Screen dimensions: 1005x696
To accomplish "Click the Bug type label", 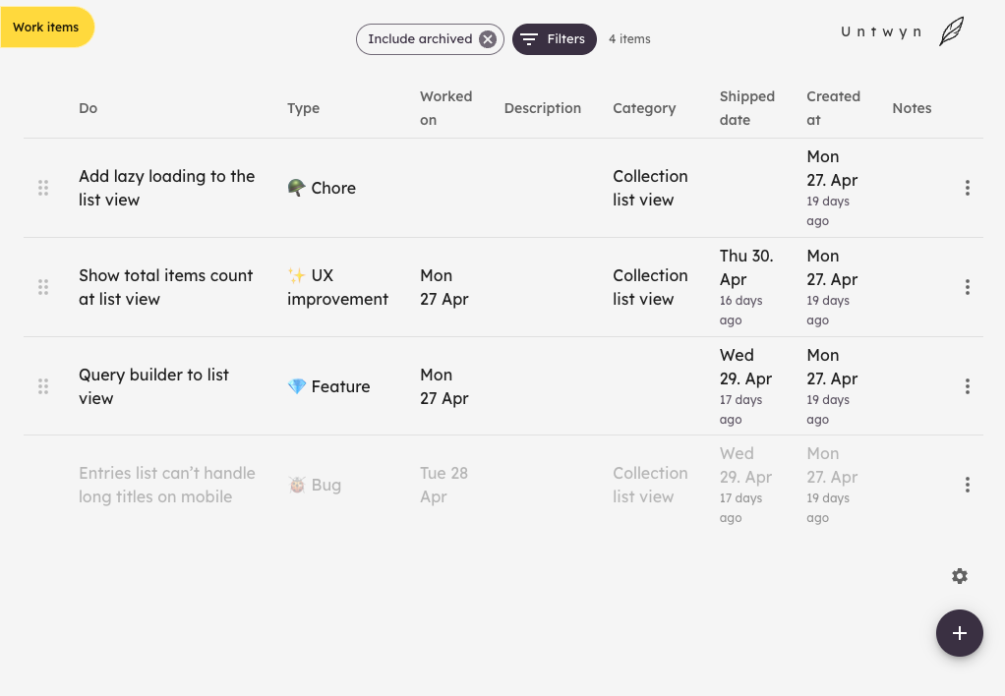I will 325,485.
